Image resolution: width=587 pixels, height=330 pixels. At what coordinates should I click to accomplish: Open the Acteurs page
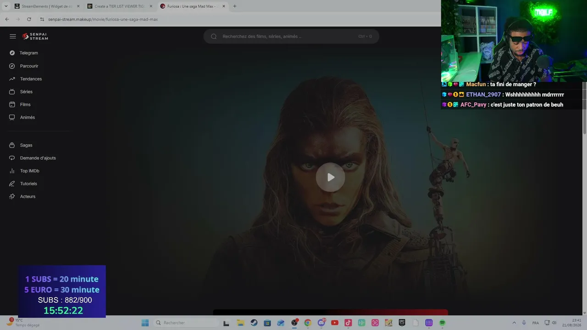[x=28, y=197]
